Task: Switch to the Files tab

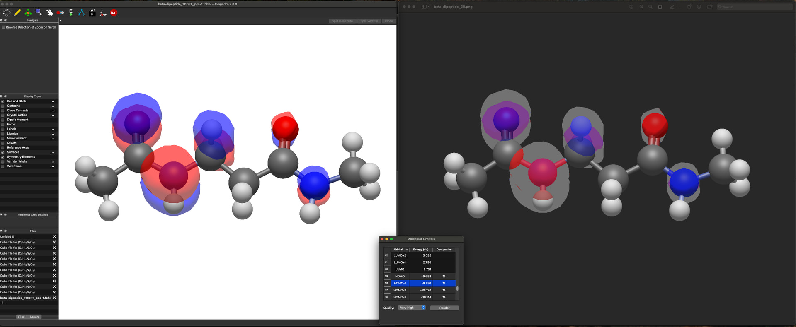Action: (21, 317)
